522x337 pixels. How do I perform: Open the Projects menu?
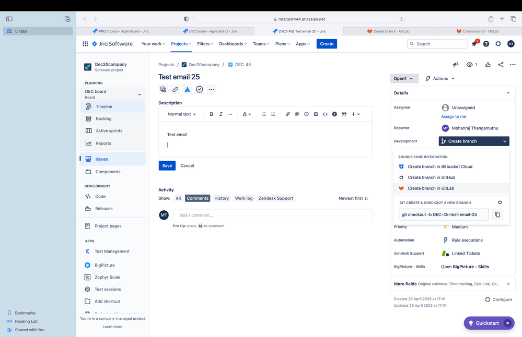coord(181,44)
